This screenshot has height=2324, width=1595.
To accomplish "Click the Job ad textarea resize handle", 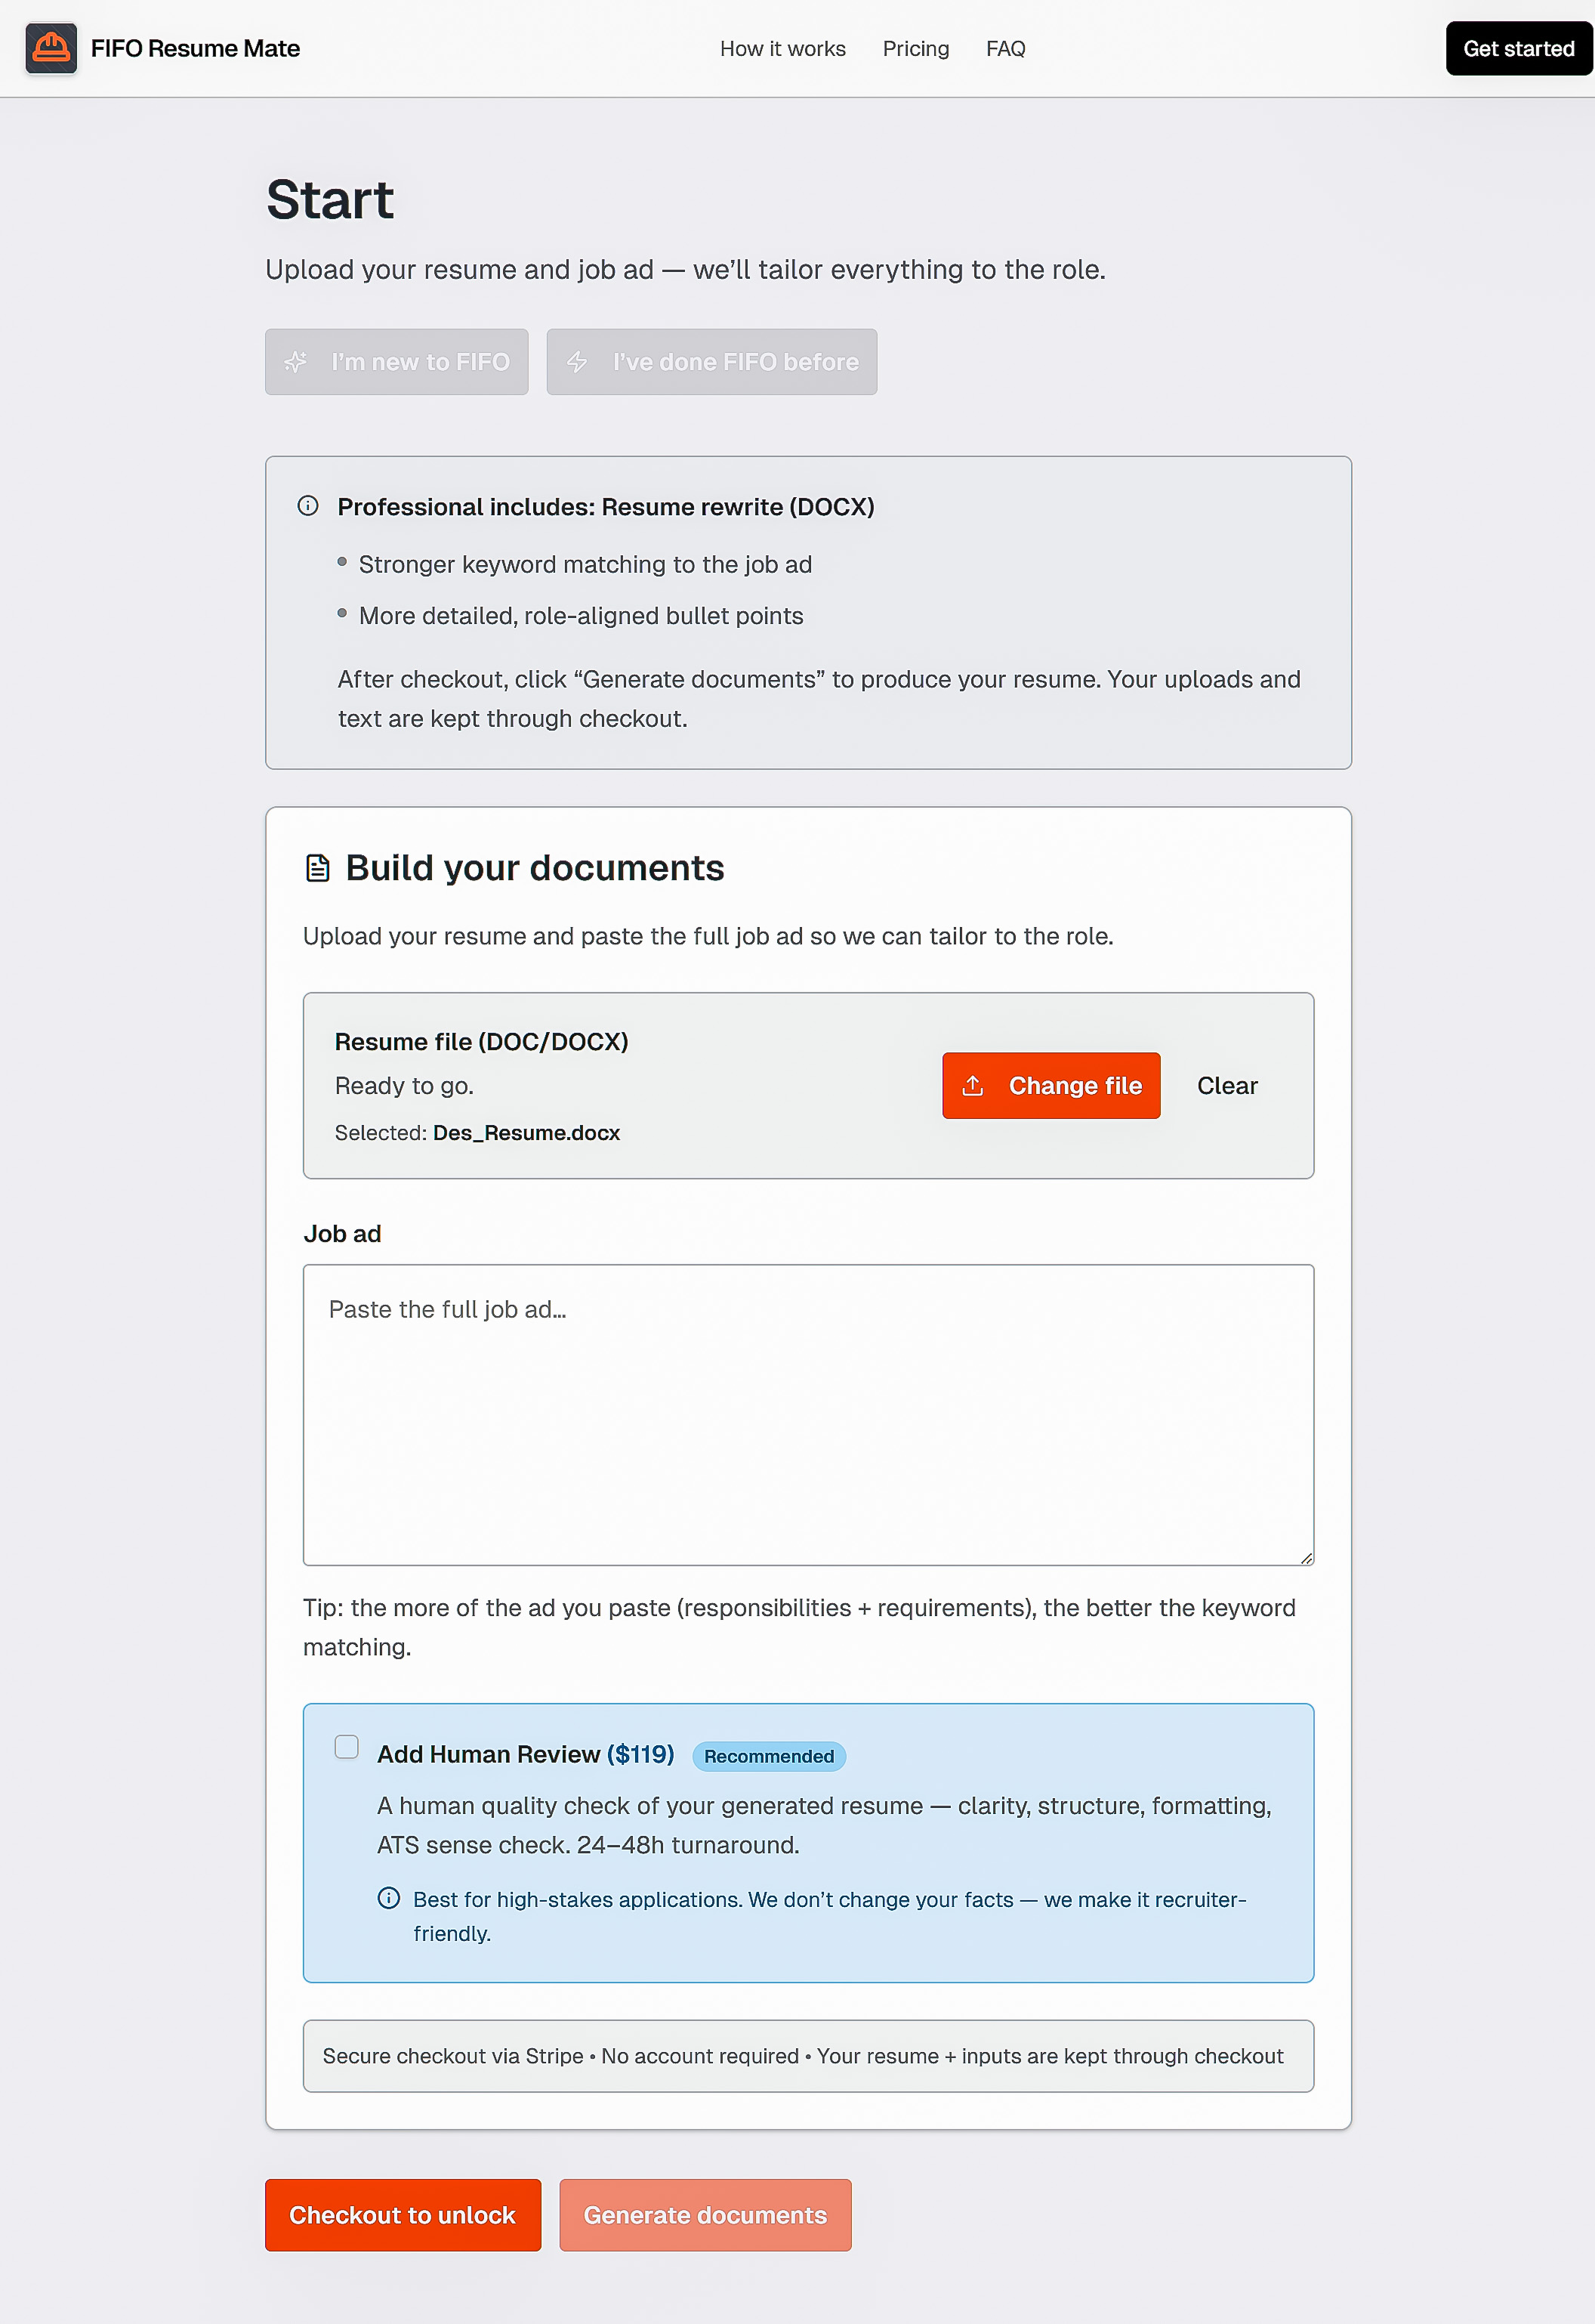I will [1307, 1558].
